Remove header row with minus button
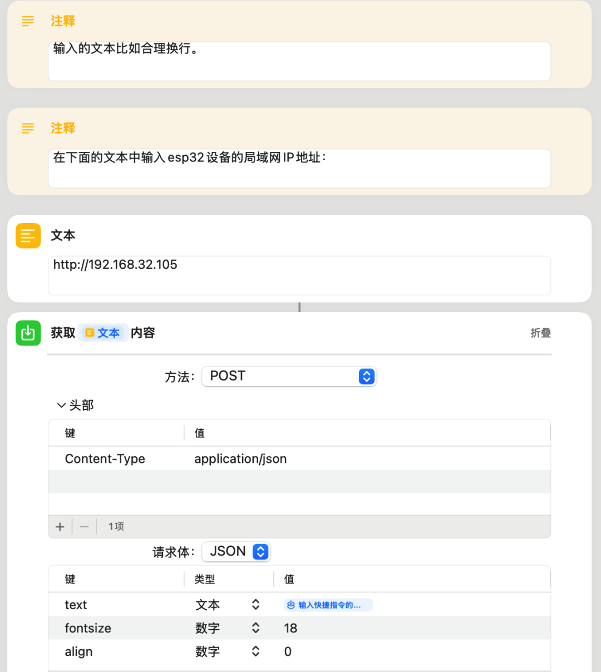The image size is (601, 672). click(x=84, y=526)
